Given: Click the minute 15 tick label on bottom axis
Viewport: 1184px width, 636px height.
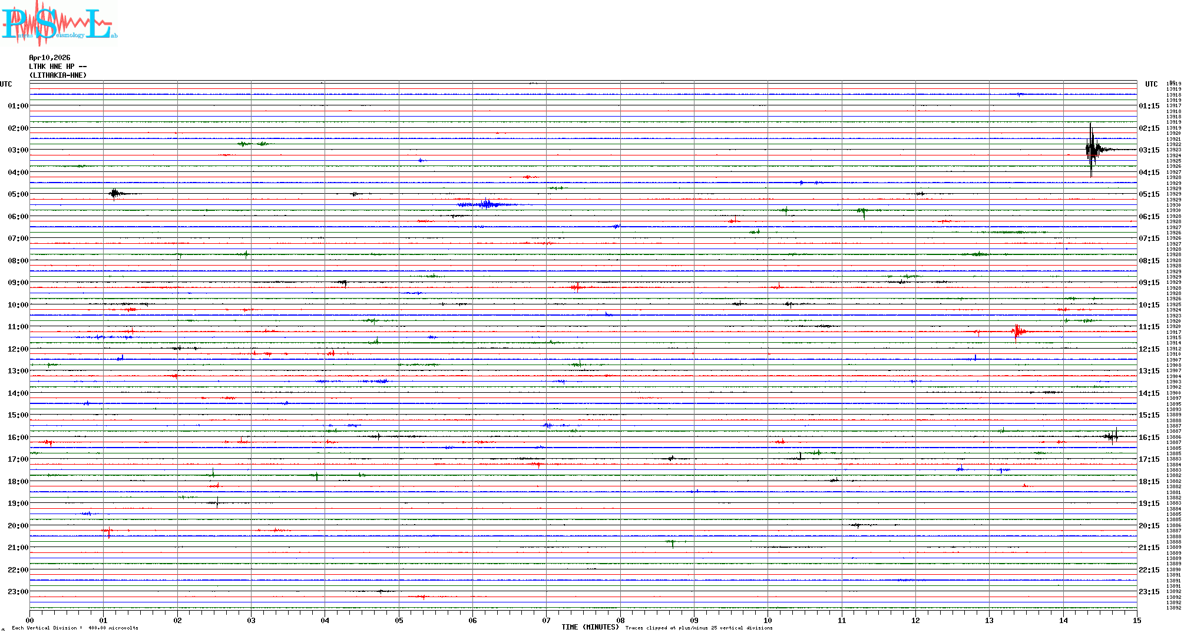Looking at the screenshot, I should [1136, 620].
